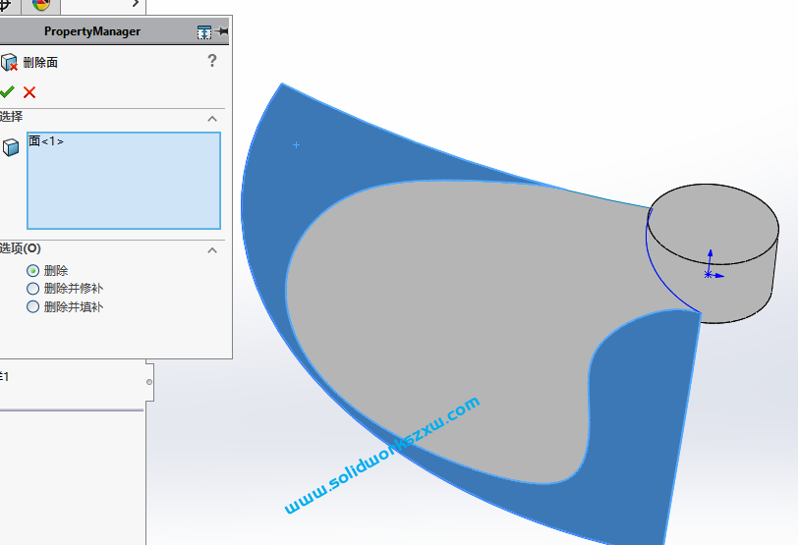Click the auto-collapse icon beside the pin

tap(204, 32)
